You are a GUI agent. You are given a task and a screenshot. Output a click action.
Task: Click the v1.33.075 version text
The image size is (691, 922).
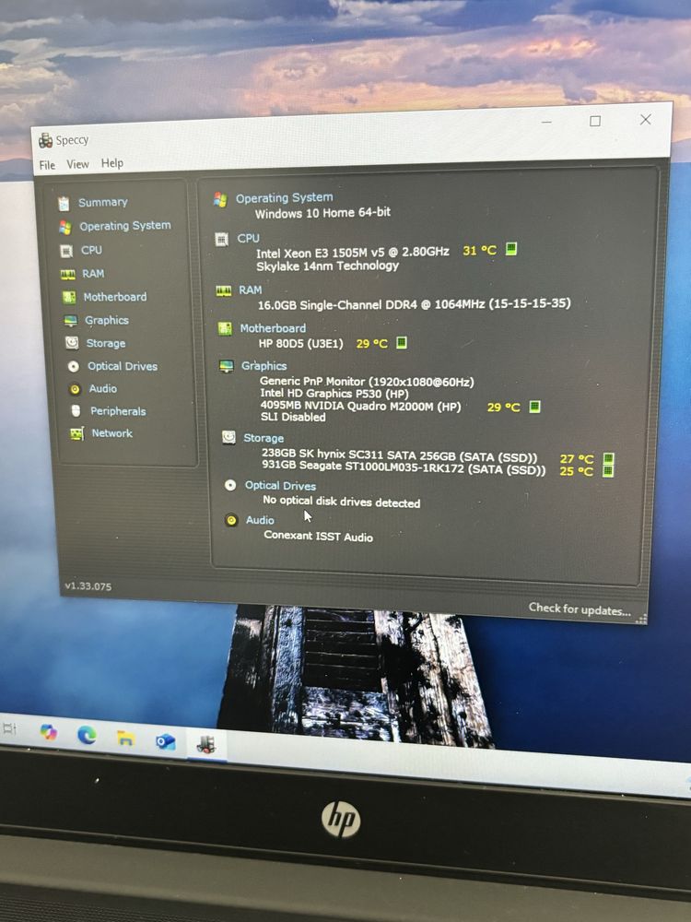[88, 586]
